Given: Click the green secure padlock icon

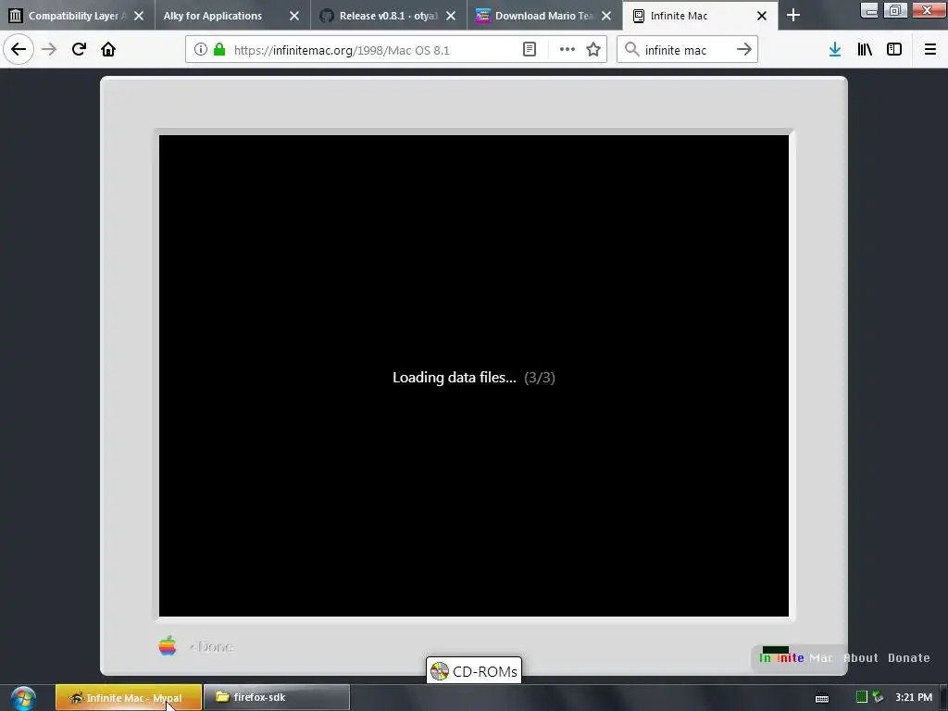Looking at the screenshot, I should pyautogui.click(x=219, y=50).
